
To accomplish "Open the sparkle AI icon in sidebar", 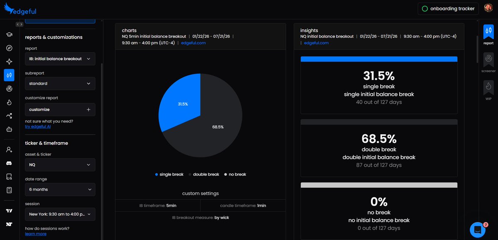I will coord(9,61).
